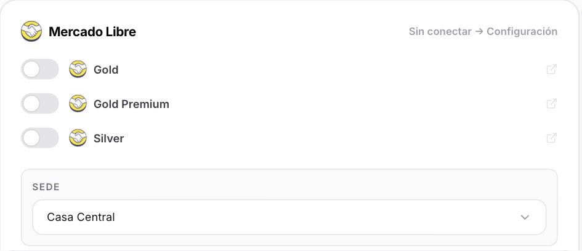Go to Configuración link

522,32
